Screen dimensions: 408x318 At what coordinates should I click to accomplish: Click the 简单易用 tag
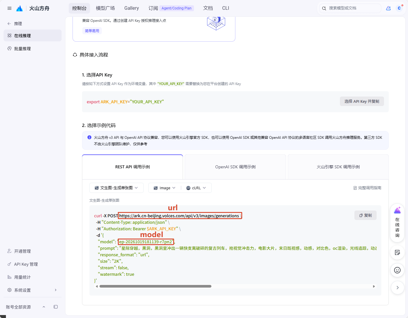coord(92,31)
